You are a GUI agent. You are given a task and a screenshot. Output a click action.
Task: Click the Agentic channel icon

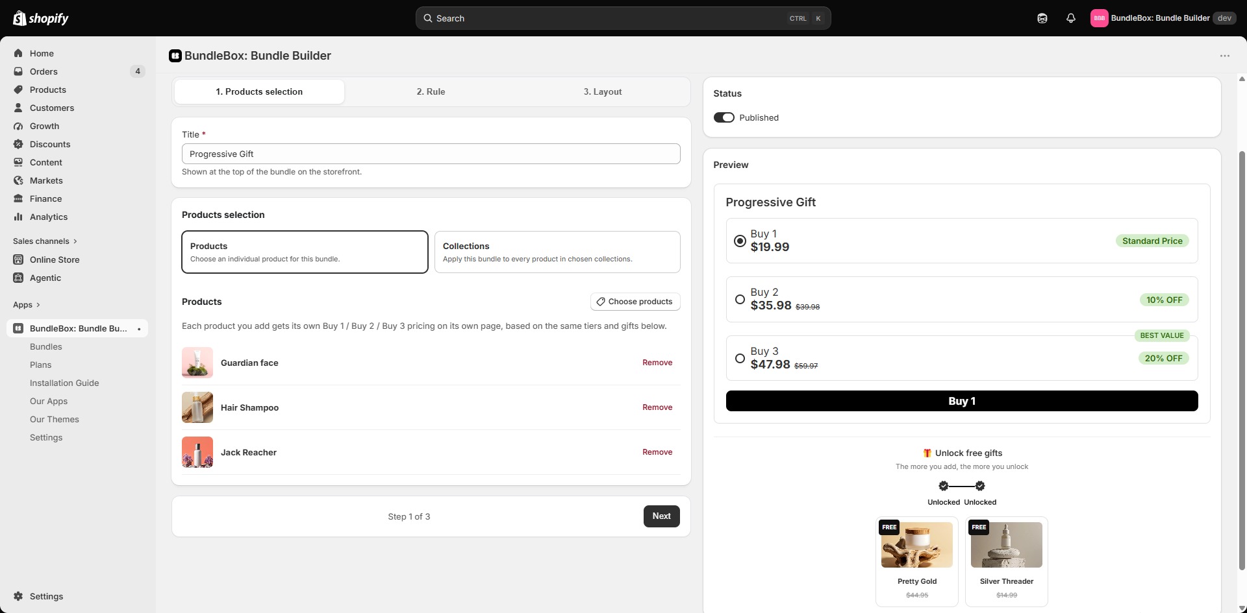click(18, 278)
